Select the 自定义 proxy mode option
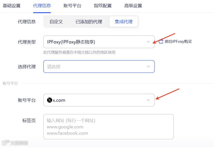Viewport: 214px width, 147px height. pos(56,22)
